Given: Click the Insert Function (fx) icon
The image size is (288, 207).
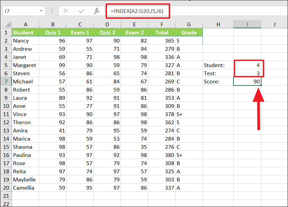Looking at the screenshot, I should [x=97, y=11].
